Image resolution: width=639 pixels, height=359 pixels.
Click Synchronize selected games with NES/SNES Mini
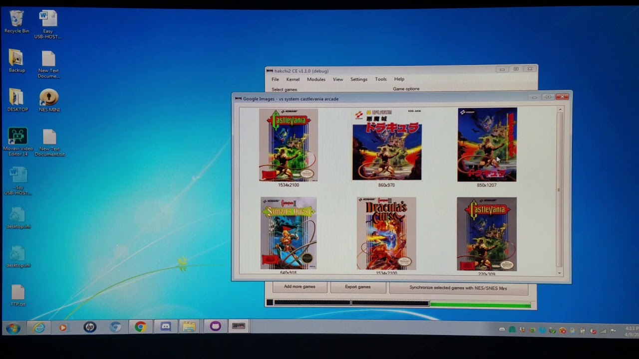pyautogui.click(x=458, y=288)
